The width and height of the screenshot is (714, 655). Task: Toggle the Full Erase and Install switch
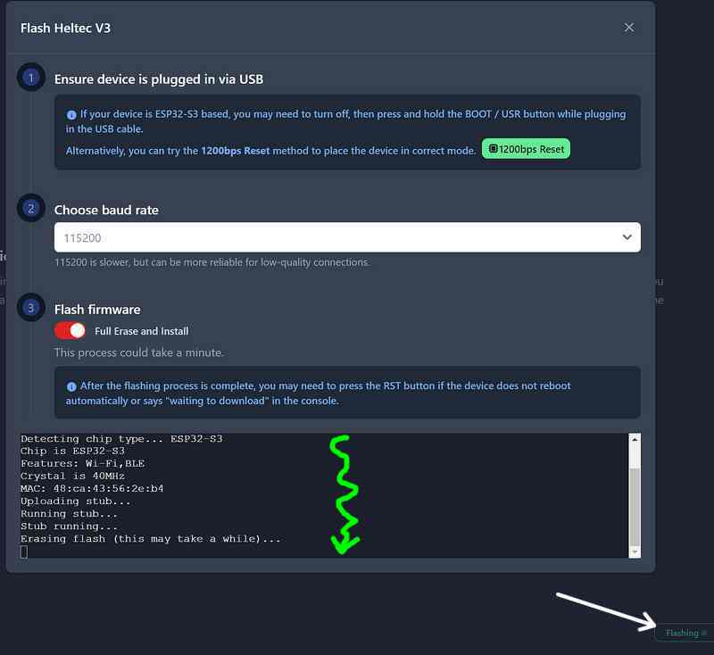(70, 330)
